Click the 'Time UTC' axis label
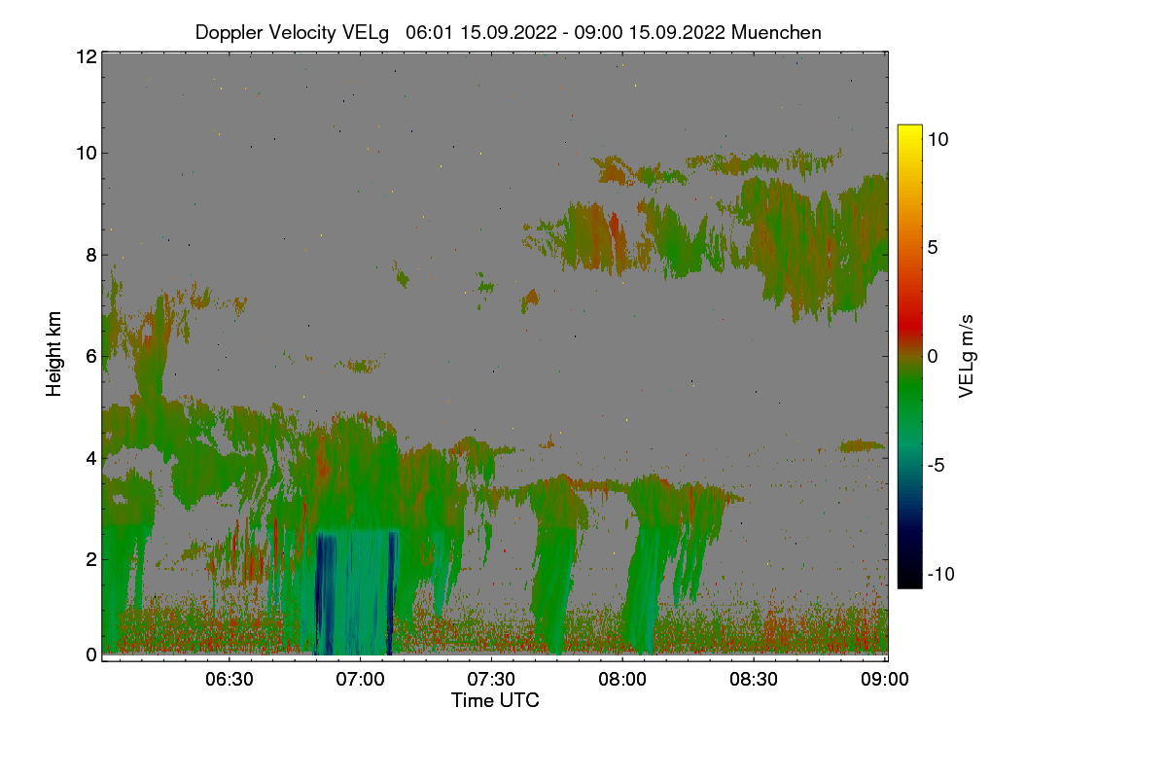The width and height of the screenshot is (1167, 778). 494,700
